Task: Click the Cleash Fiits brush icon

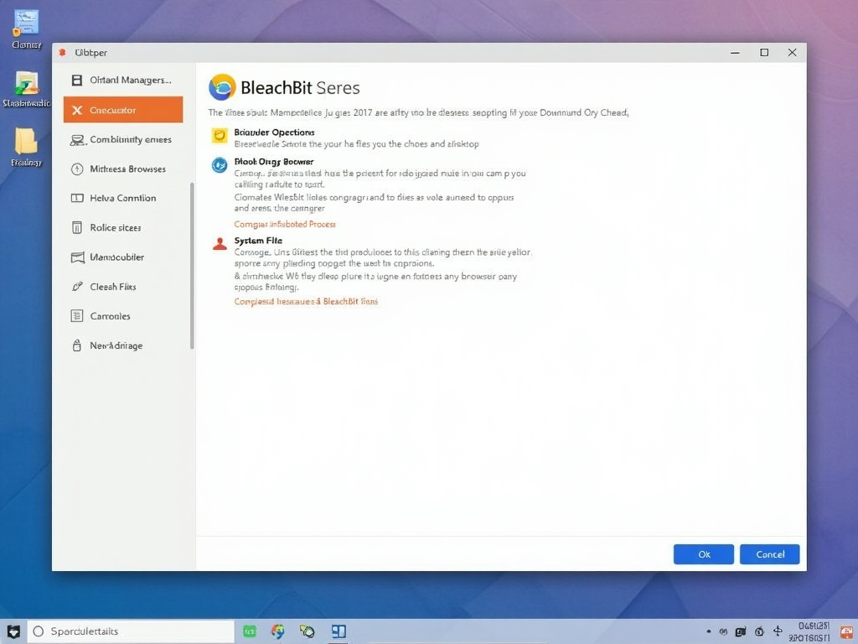Action: point(77,287)
